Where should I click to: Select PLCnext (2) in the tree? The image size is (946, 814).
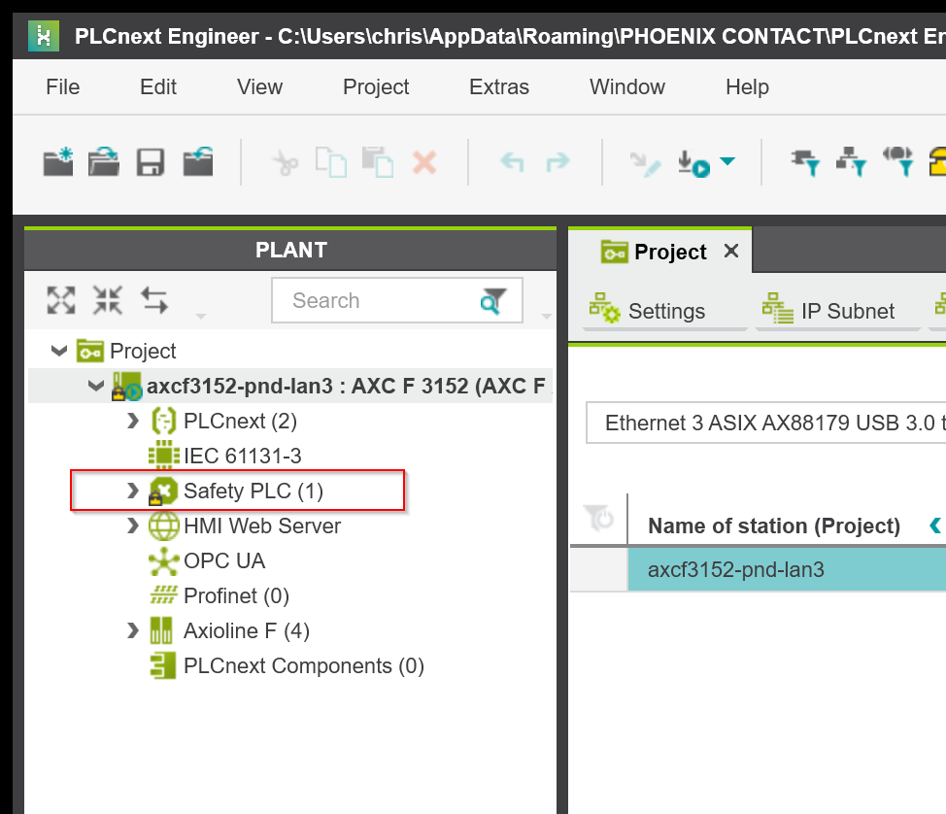click(x=240, y=421)
